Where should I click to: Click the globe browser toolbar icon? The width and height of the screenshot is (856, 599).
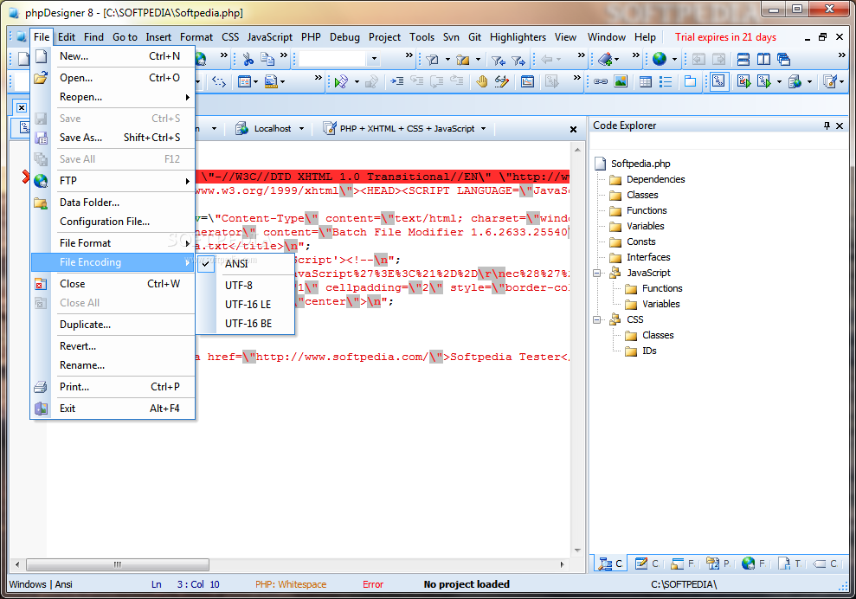click(x=660, y=59)
